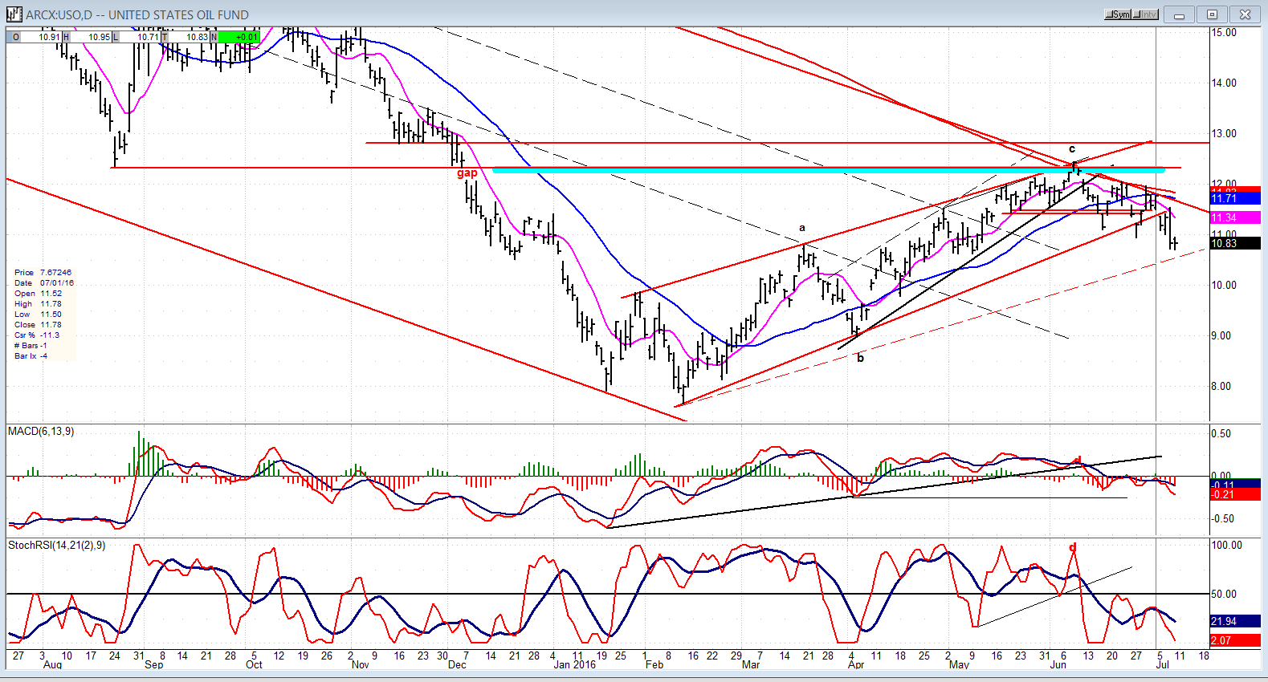Select the wave 'a' annotation on chart
The width and height of the screenshot is (1268, 682).
point(802,229)
